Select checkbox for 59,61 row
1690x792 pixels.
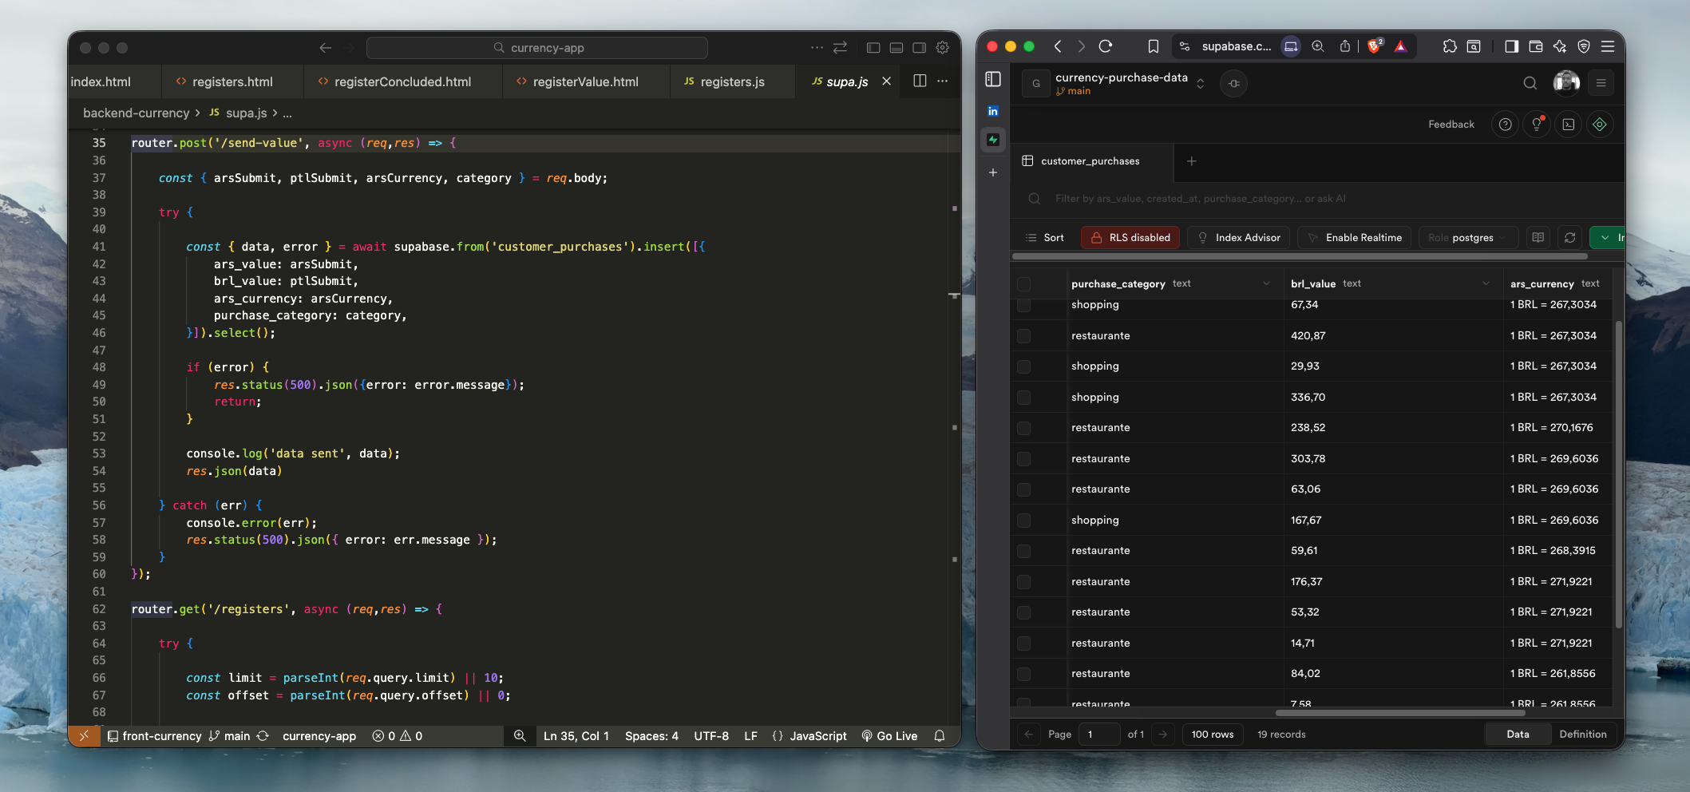pos(1023,551)
